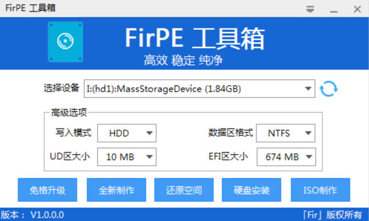Choose 硬盘安装
This screenshot has height=221, width=369.
251,190
